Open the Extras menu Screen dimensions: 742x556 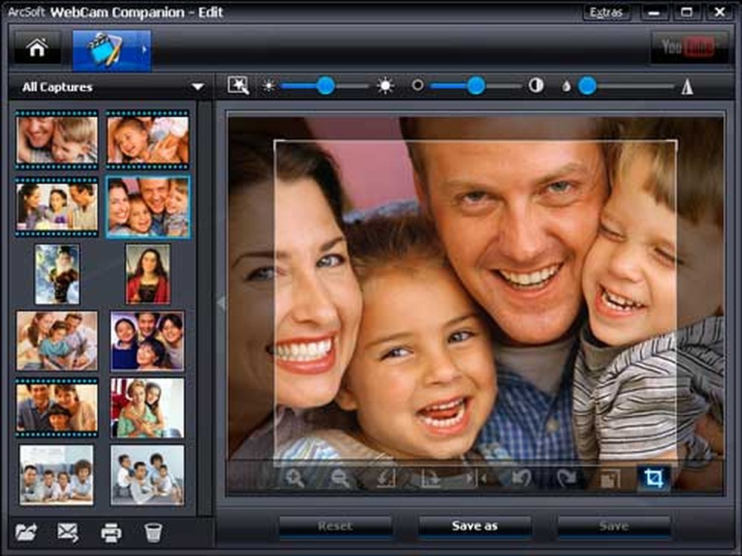tap(606, 12)
